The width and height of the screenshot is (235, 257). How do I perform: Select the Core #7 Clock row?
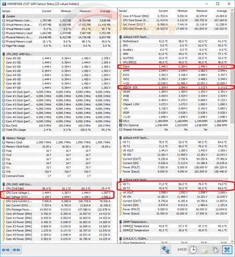tap(57, 121)
